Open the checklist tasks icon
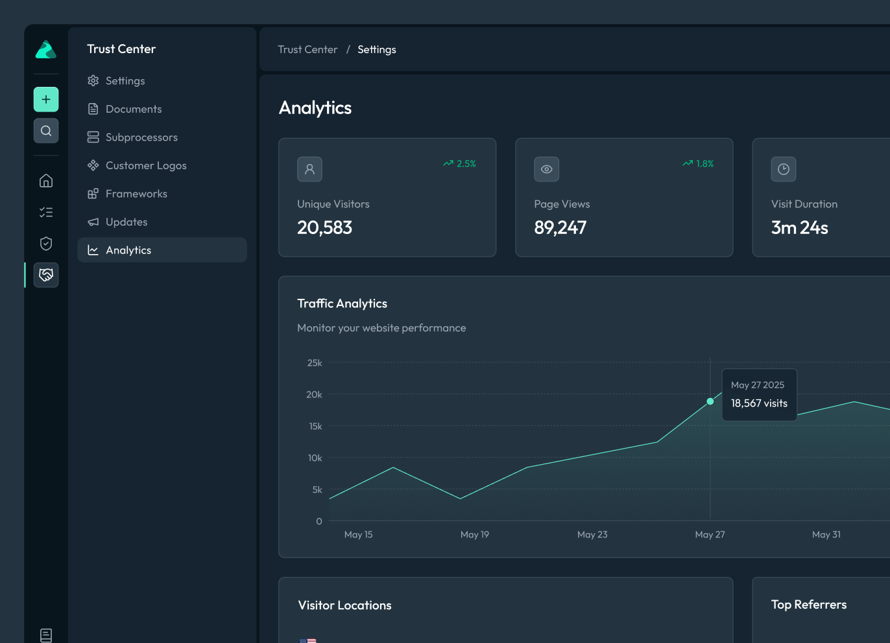This screenshot has width=890, height=643. tap(46, 212)
